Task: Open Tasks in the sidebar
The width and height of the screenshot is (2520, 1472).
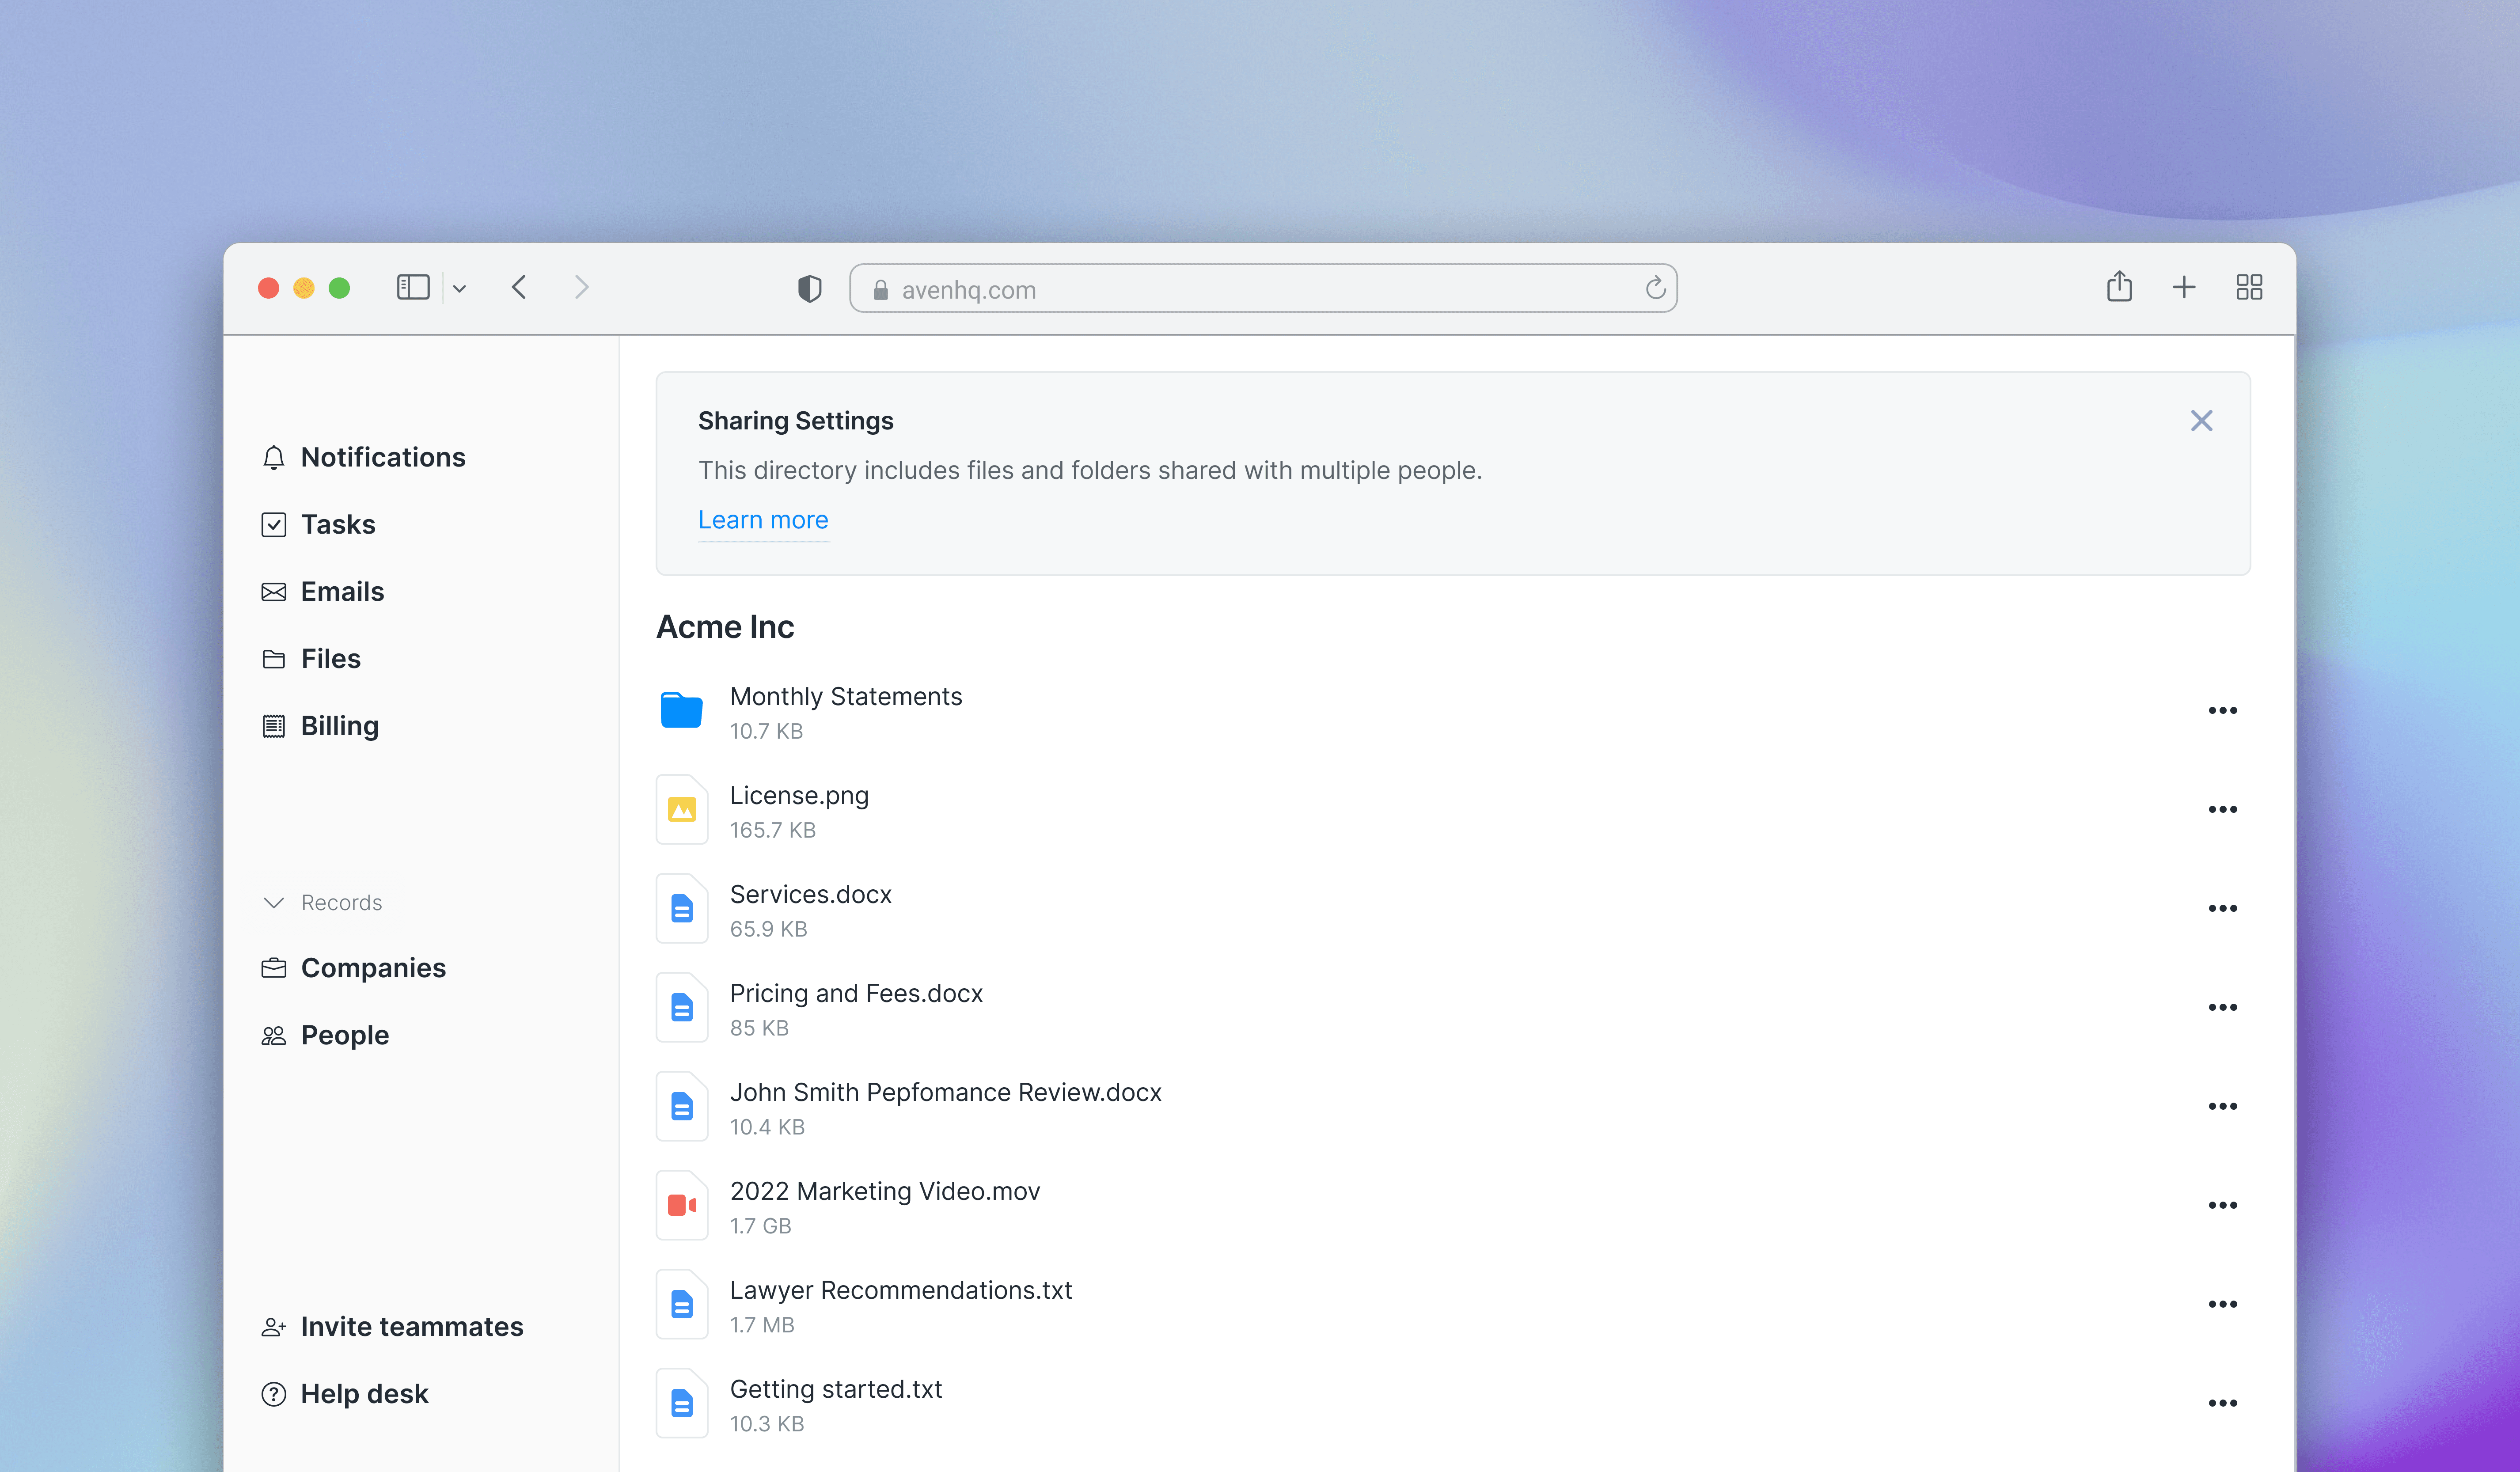Action: coord(318,524)
